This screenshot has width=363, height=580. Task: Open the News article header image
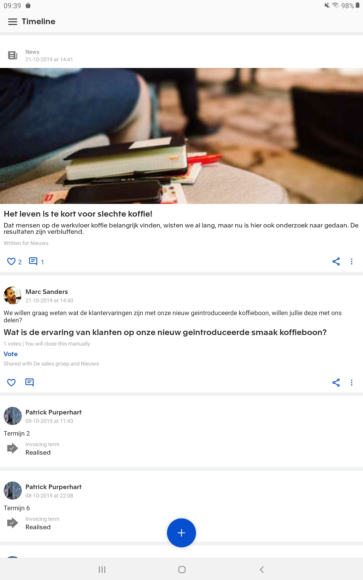(x=181, y=136)
